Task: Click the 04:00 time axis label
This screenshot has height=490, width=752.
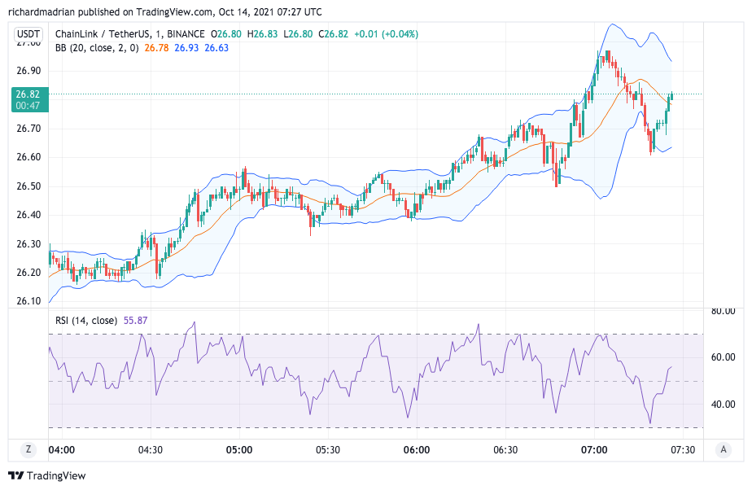Action: click(x=62, y=449)
